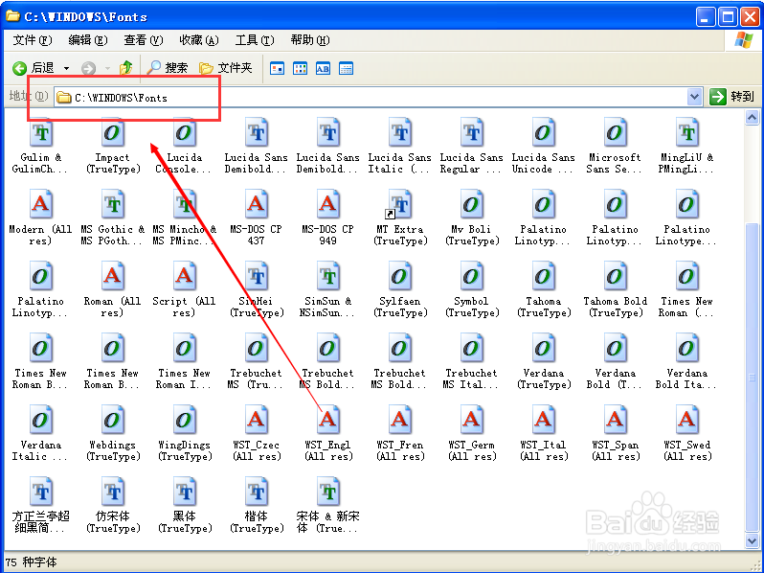Open the Tools (工具) menu
This screenshot has width=764, height=573.
point(255,40)
